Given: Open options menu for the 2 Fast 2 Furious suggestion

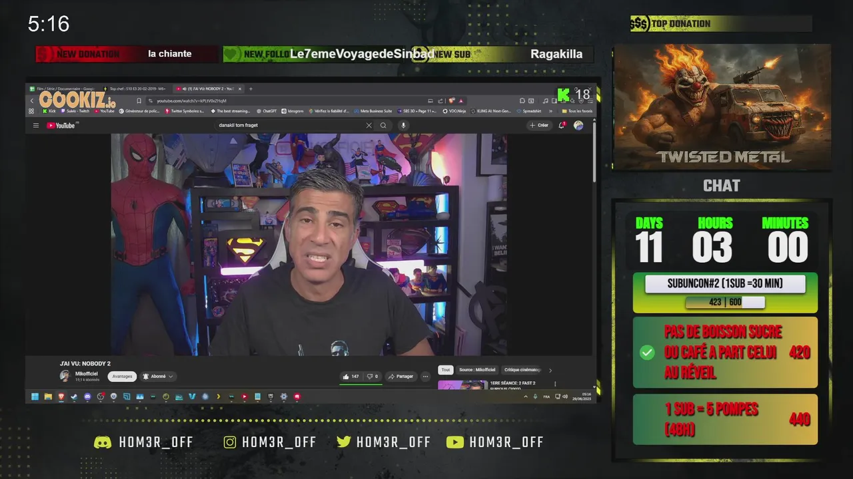Looking at the screenshot, I should tap(555, 384).
